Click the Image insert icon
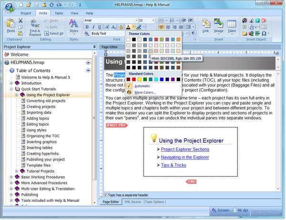286x220 pixels. pyautogui.click(x=218, y=26)
